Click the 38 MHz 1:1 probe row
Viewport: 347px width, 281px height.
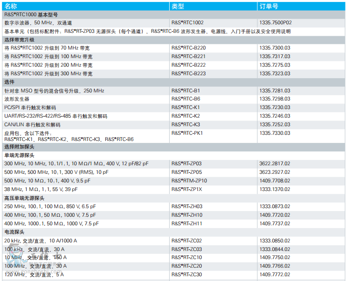click(x=173, y=190)
